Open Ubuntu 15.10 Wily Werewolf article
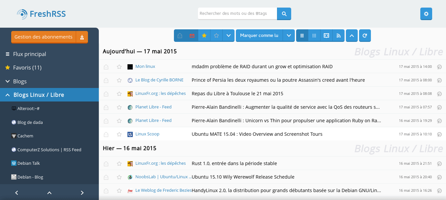Image resolution: width=446 pixels, height=200 pixels. tap(243, 177)
